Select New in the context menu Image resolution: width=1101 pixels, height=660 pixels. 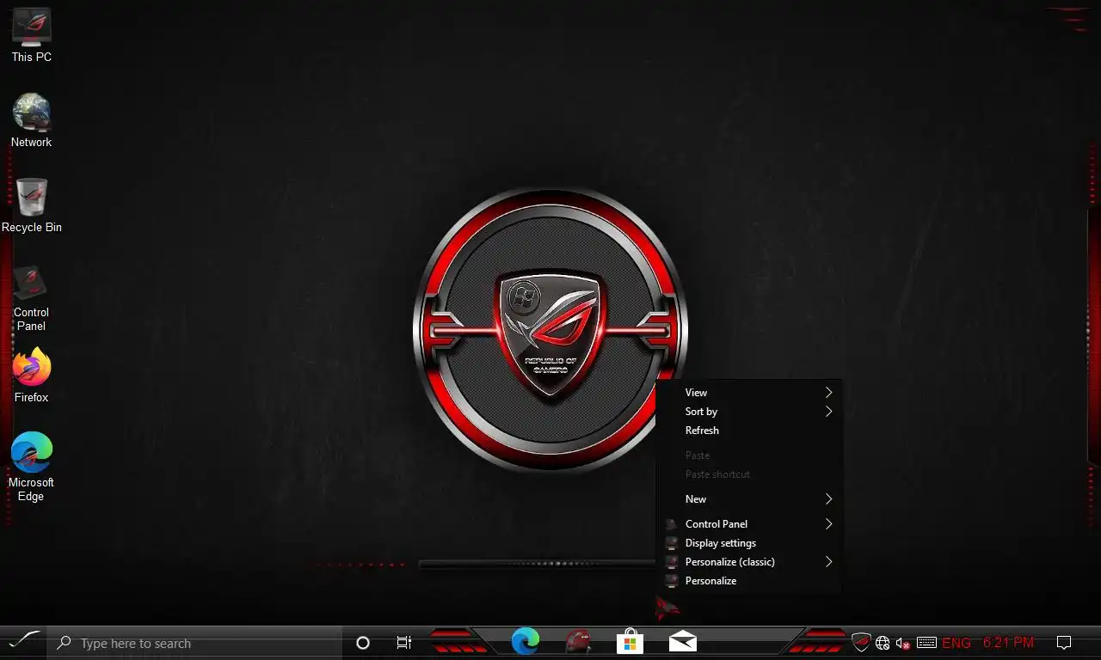[x=748, y=499]
